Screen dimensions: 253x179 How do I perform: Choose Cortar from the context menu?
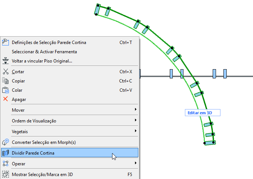(70, 72)
